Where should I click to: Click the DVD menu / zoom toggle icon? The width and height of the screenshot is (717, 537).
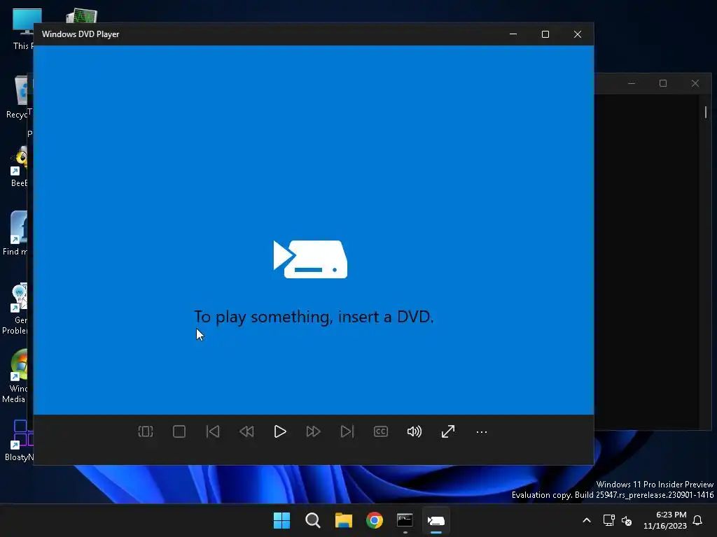click(146, 431)
